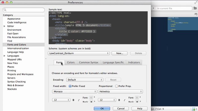The width and height of the screenshot is (198, 111).
Task: Select the Web & Browser category
Action: (x=15, y=85)
